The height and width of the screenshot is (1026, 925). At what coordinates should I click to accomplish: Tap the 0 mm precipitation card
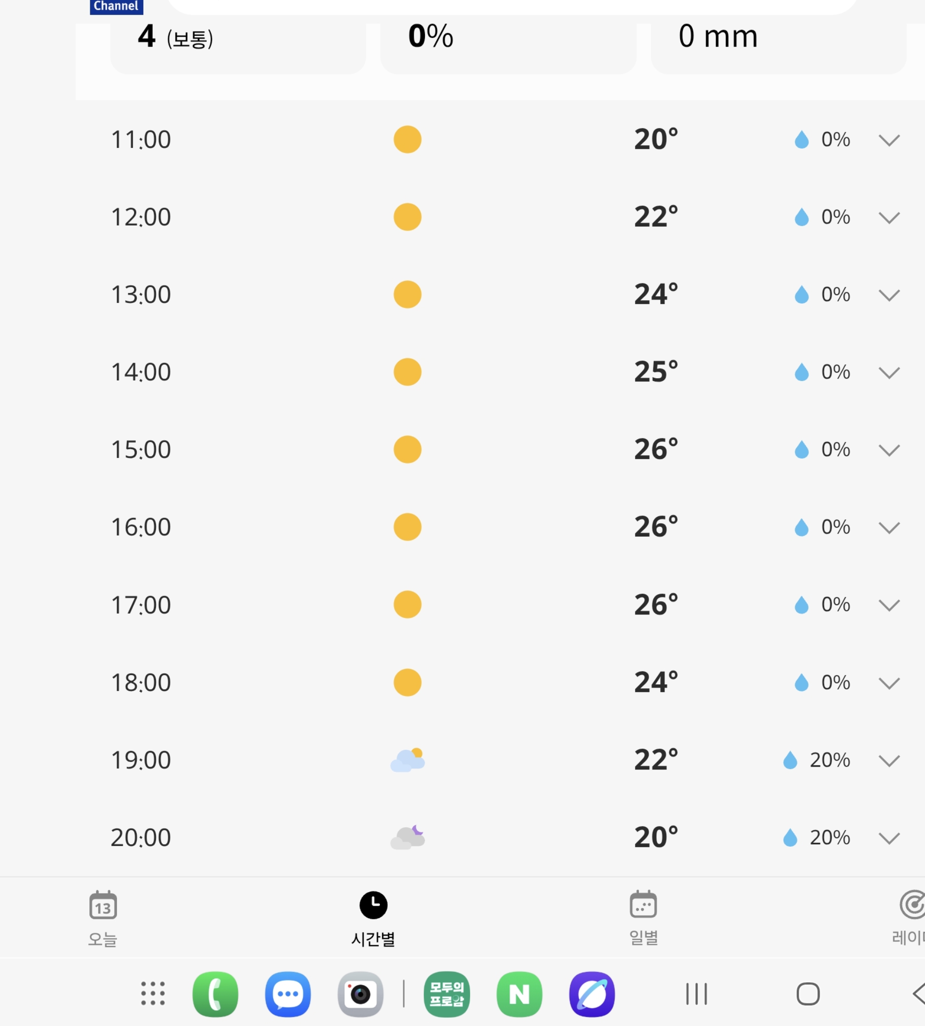coord(777,43)
